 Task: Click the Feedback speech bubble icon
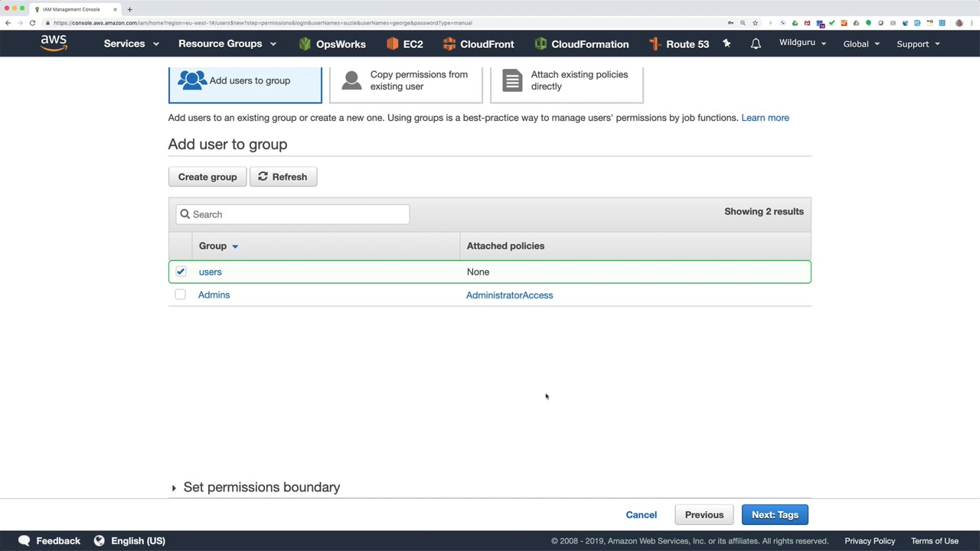pos(24,540)
